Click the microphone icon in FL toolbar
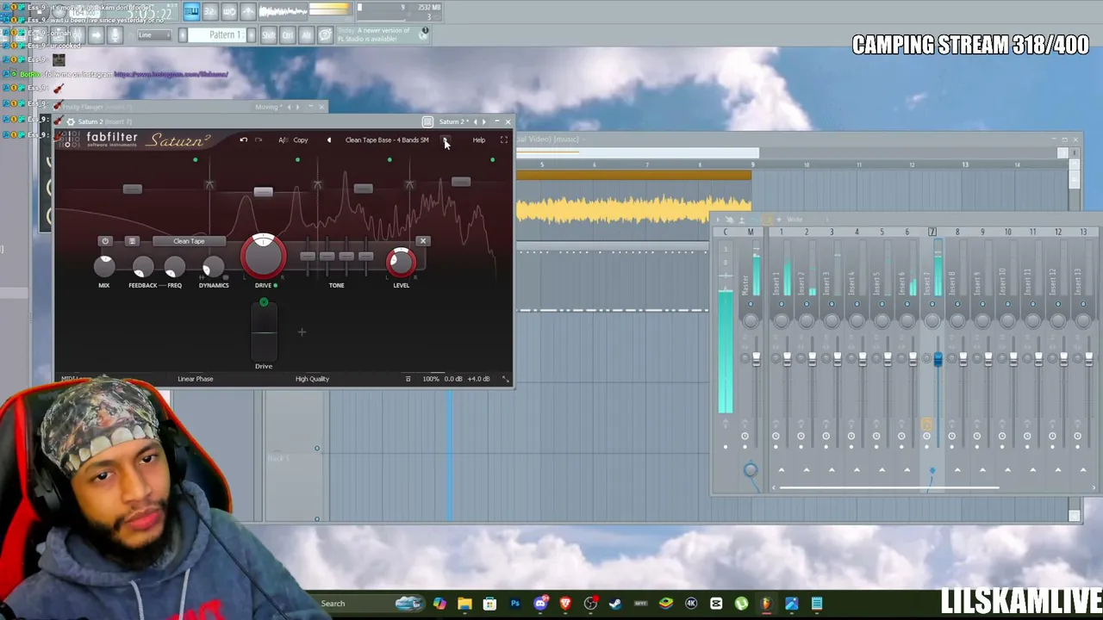 point(115,35)
